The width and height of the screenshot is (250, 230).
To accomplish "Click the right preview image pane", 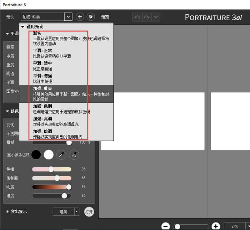I will (230, 121).
